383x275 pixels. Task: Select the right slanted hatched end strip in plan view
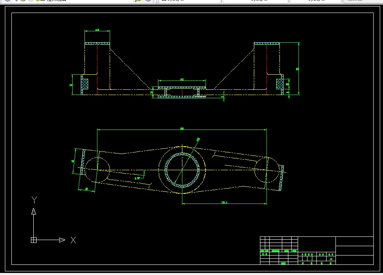pyautogui.click(x=281, y=178)
